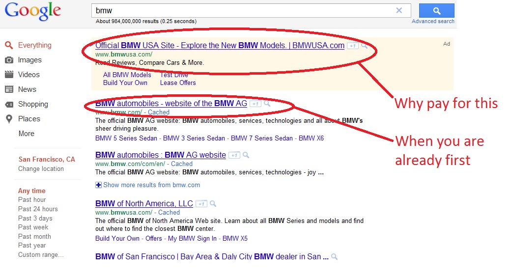
Task: Open My BMW Sign In link
Action: point(192,238)
